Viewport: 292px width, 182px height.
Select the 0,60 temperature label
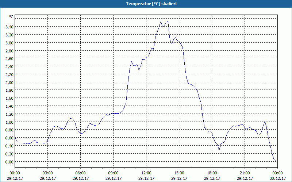point(9,138)
